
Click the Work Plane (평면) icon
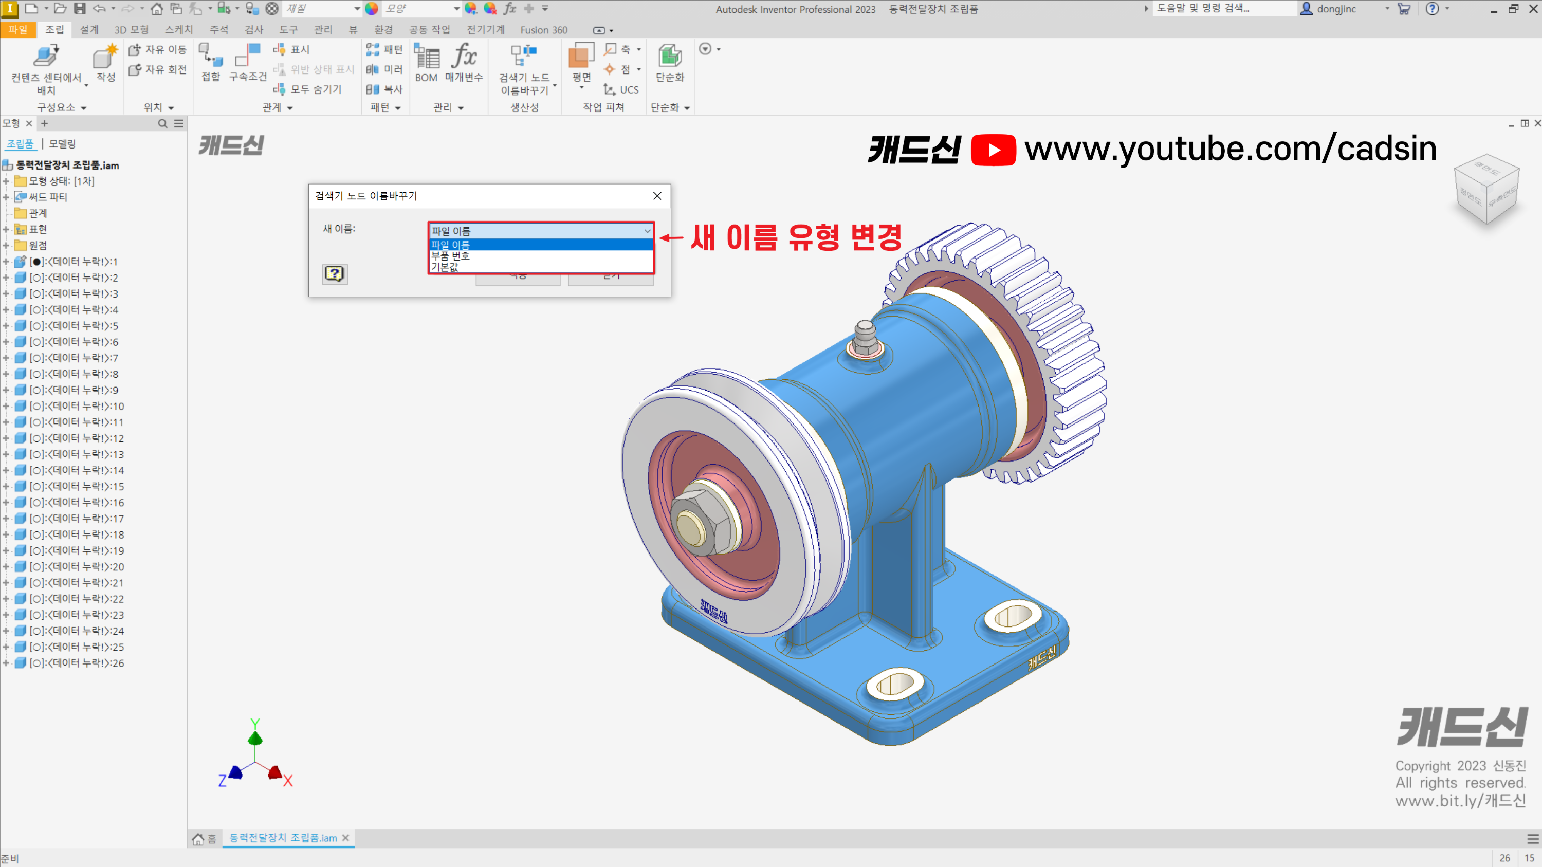coord(581,56)
